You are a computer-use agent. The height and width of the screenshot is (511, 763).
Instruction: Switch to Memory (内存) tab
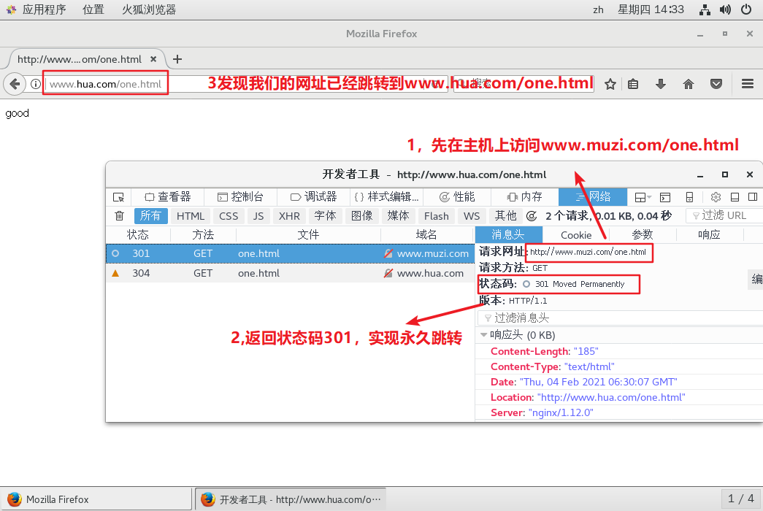[524, 196]
